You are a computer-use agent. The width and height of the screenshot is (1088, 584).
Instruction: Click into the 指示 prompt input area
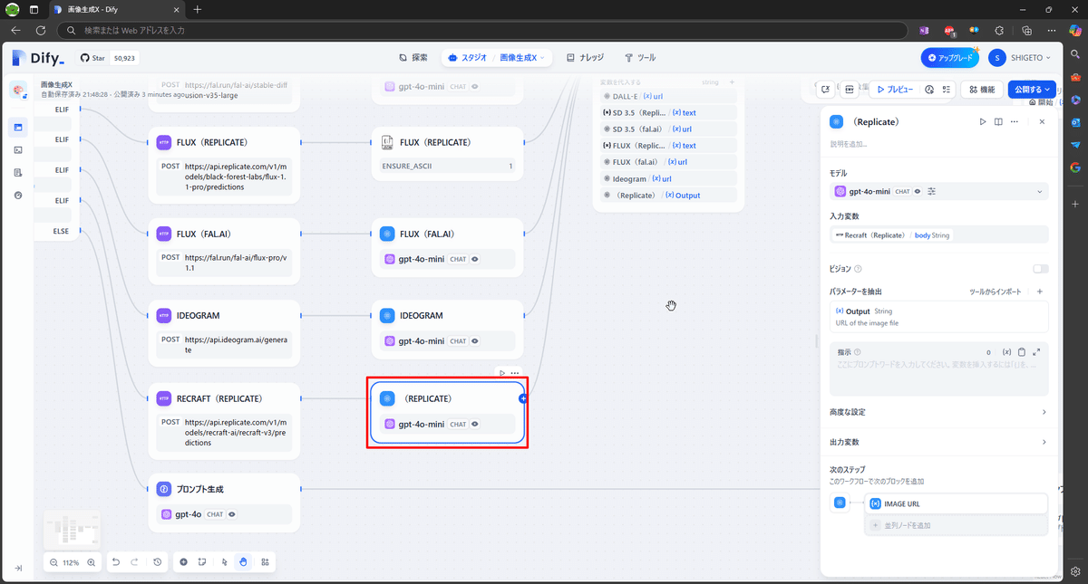tap(939, 376)
